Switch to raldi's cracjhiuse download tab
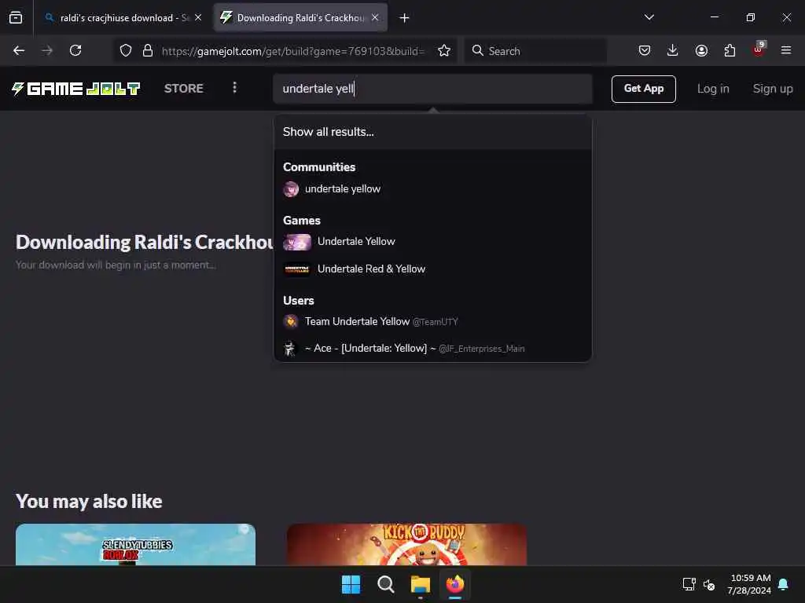This screenshot has width=805, height=603. coord(123,18)
